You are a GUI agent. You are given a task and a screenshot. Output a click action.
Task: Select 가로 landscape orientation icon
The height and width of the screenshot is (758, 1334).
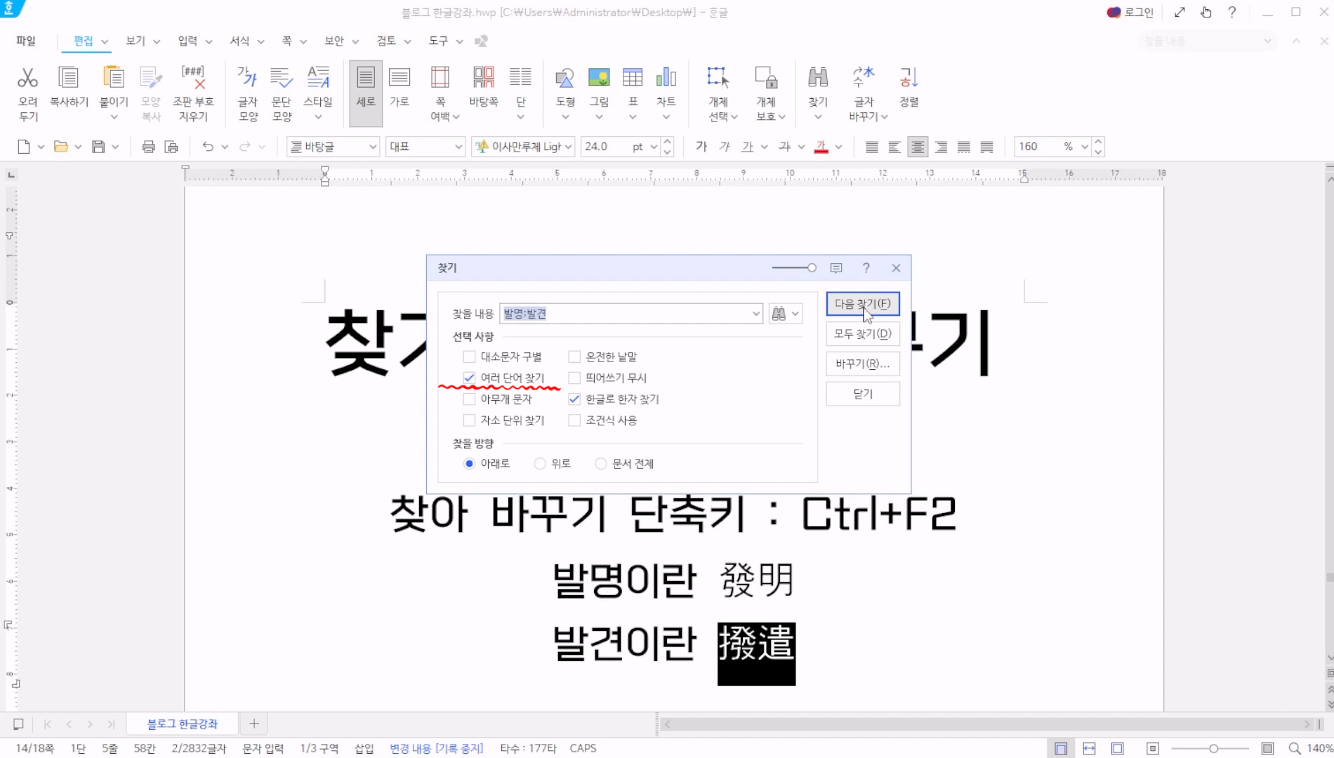point(399,77)
